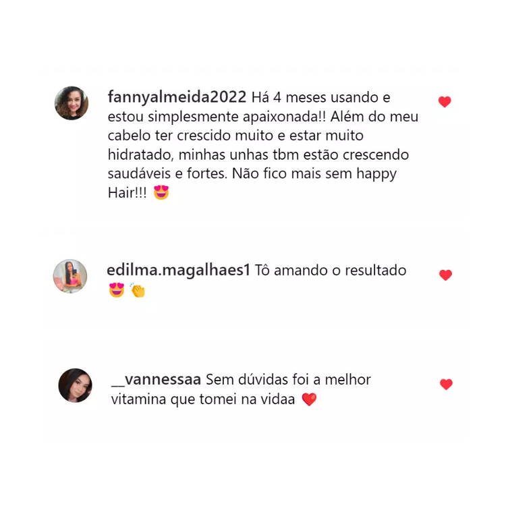Toggle the heart on edilma.magalhaes1's comment
Image resolution: width=506 pixels, height=506 pixels.
click(x=445, y=275)
